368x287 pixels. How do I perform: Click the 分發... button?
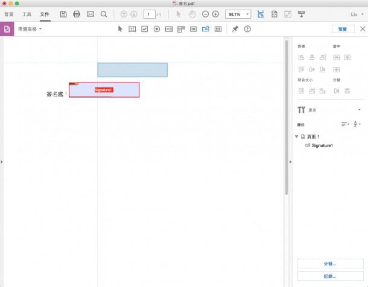click(x=330, y=264)
